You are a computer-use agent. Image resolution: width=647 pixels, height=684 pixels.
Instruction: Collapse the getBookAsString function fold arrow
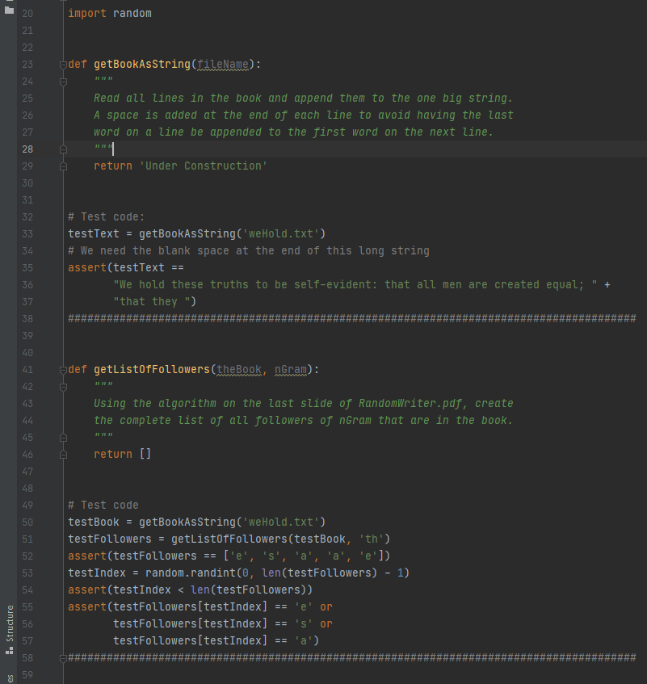pos(62,64)
